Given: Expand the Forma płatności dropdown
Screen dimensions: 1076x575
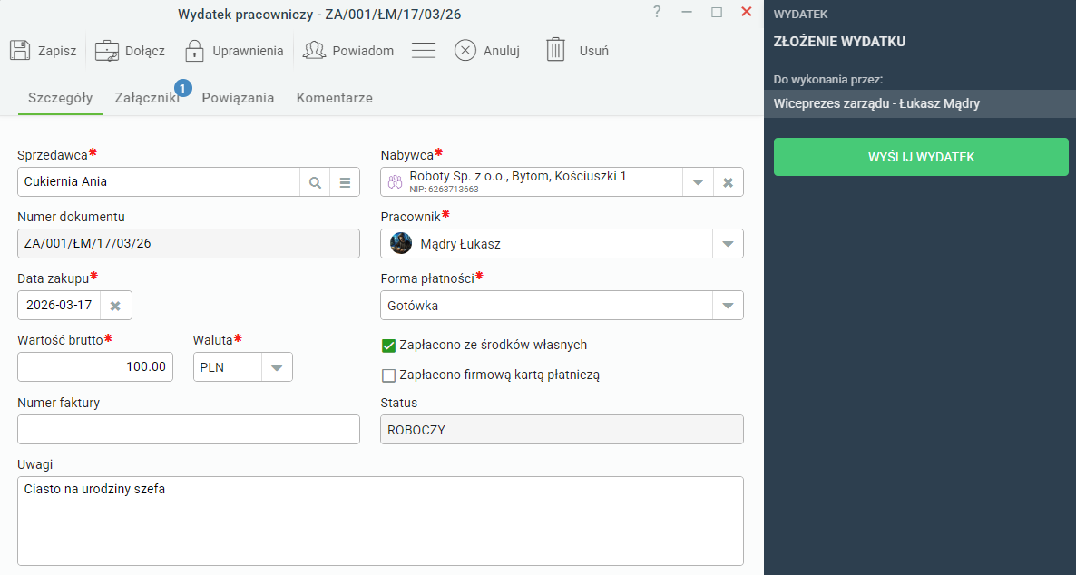Looking at the screenshot, I should tap(728, 306).
